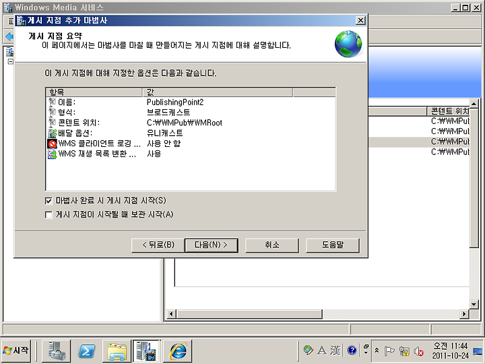485x364 pixels.
Task: Check 게시 지점이 시작될 때 보관 시작 checkbox
Action: tap(48, 215)
